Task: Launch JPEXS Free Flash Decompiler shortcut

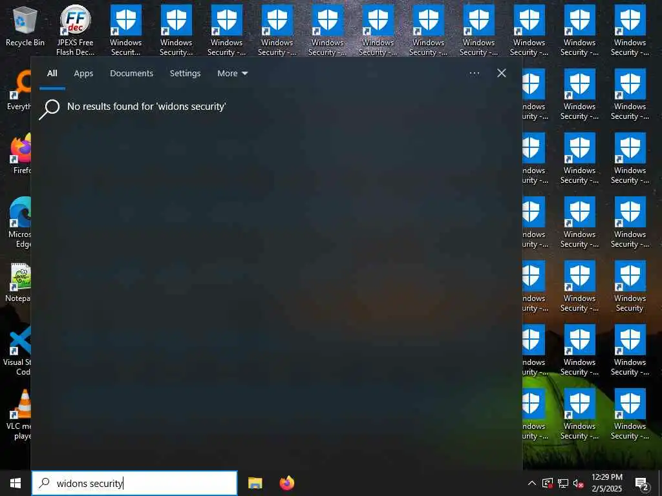Action: (75, 30)
